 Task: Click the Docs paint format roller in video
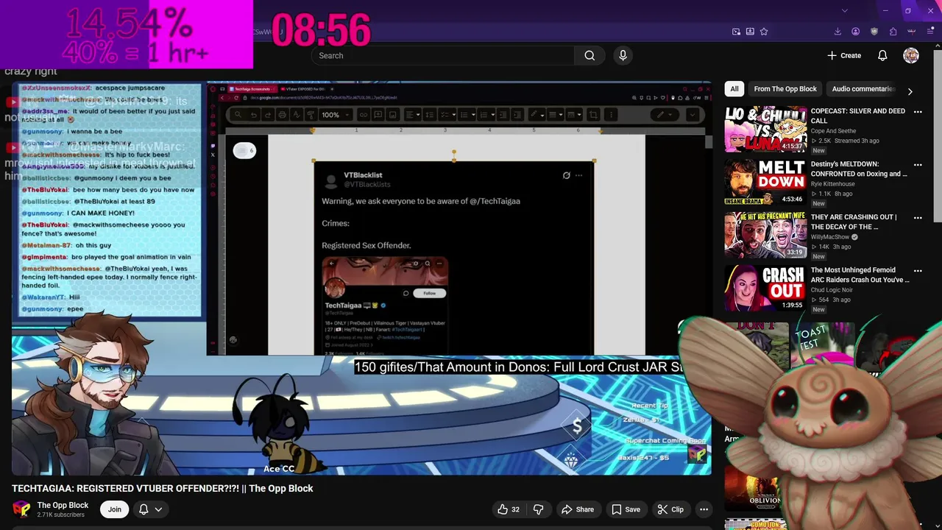pyautogui.click(x=311, y=115)
